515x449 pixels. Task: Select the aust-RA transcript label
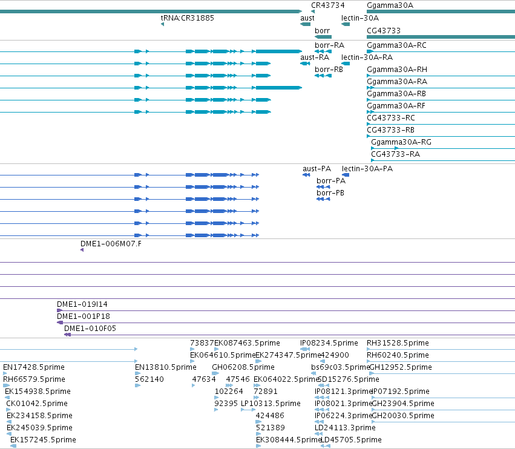(314, 57)
